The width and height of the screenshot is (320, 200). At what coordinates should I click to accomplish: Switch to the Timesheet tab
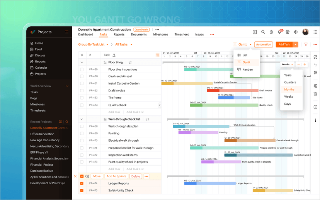pyautogui.click(x=181, y=34)
